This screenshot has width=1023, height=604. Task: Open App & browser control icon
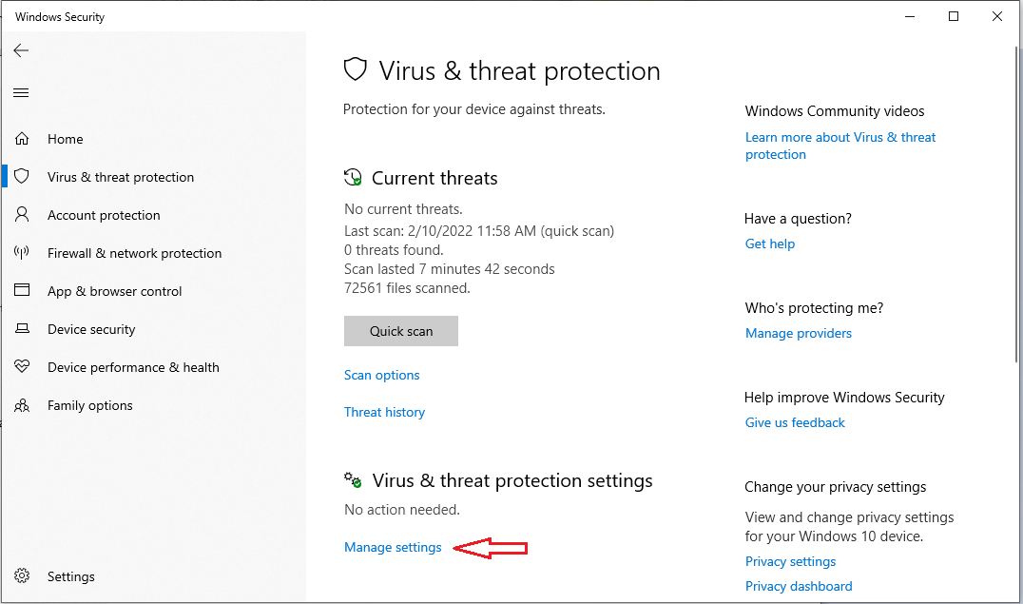coord(22,290)
